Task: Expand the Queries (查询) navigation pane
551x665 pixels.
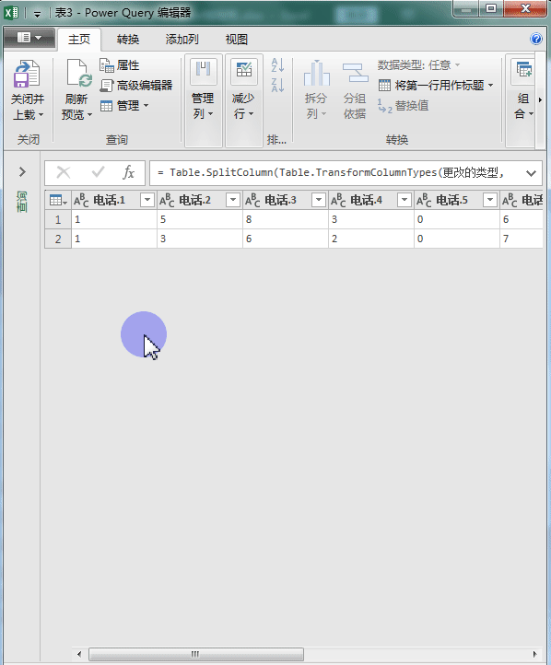Action: [22, 171]
